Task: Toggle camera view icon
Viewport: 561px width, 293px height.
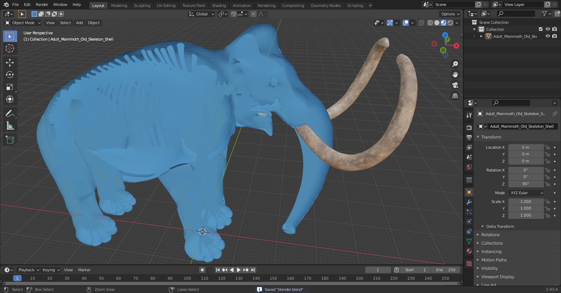Action: [455, 85]
